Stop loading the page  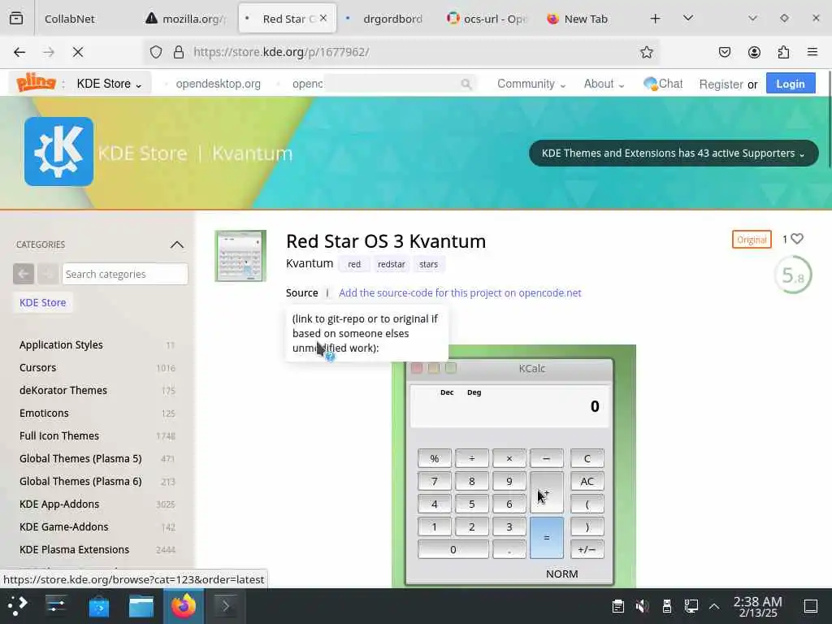tap(77, 52)
